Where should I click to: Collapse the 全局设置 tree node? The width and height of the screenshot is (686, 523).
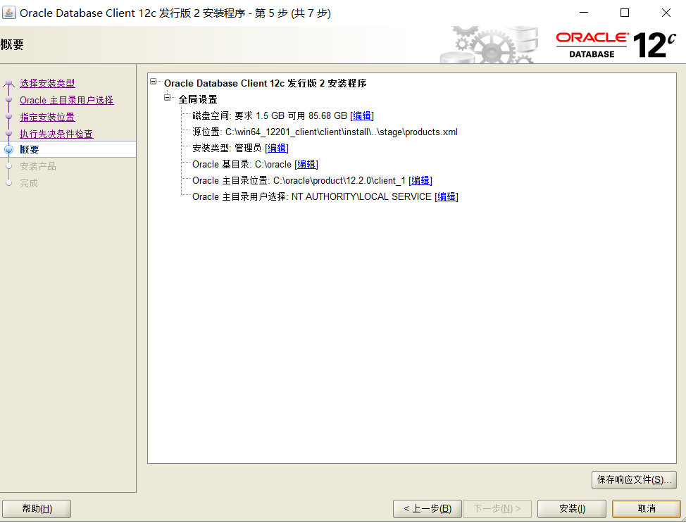167,98
